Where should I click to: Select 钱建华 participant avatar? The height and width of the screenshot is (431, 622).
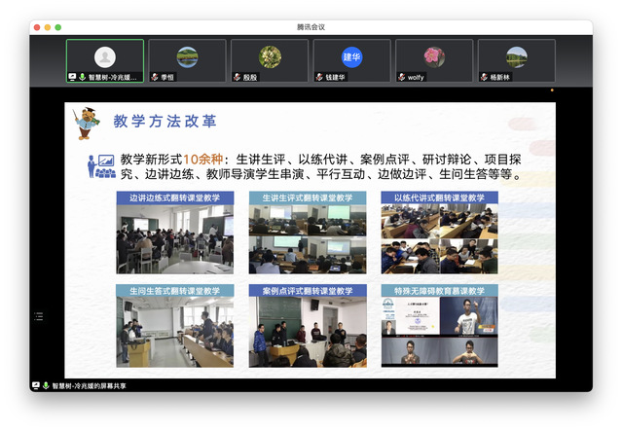[351, 57]
